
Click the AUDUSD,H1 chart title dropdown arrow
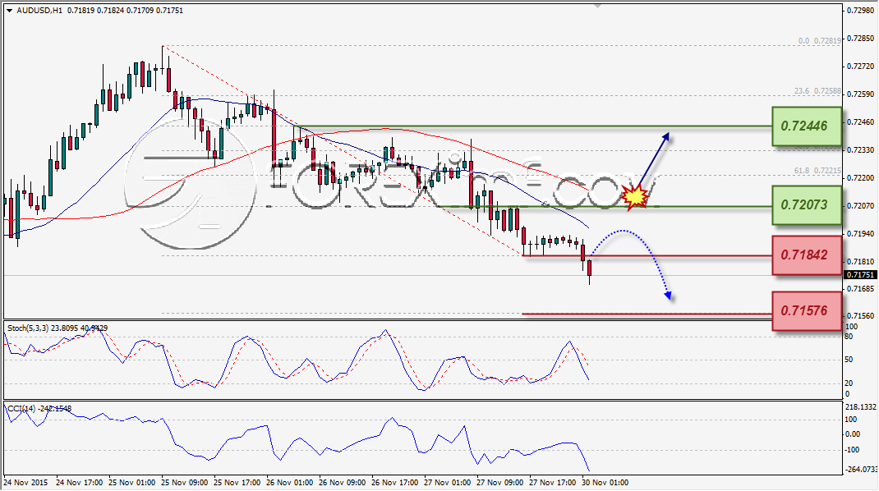click(9, 11)
